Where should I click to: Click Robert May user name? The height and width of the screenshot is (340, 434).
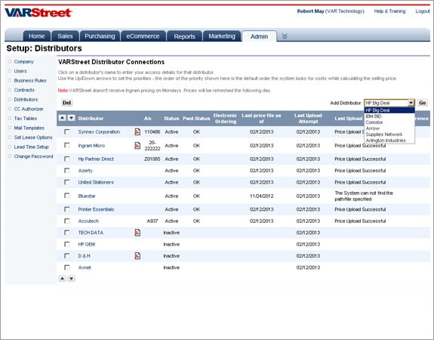(x=310, y=11)
